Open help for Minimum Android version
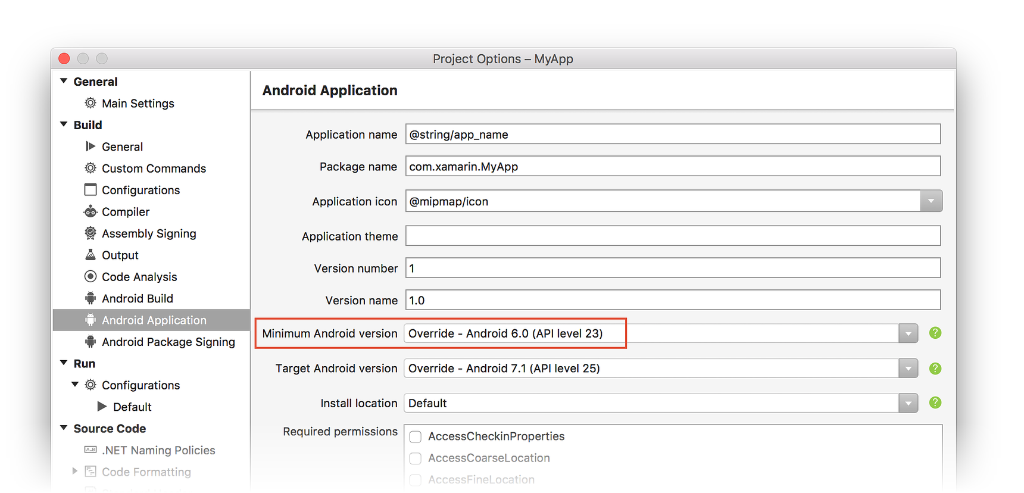 [x=935, y=333]
